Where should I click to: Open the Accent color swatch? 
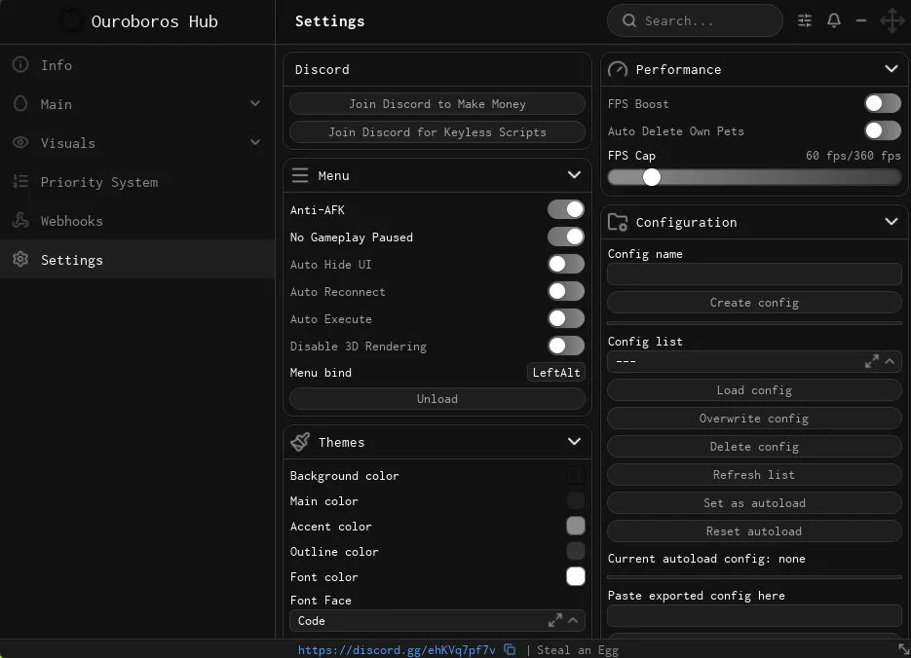(x=575, y=526)
